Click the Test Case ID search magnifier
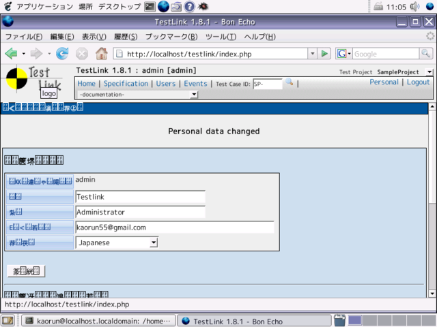This screenshot has height=327, width=437. (x=290, y=82)
